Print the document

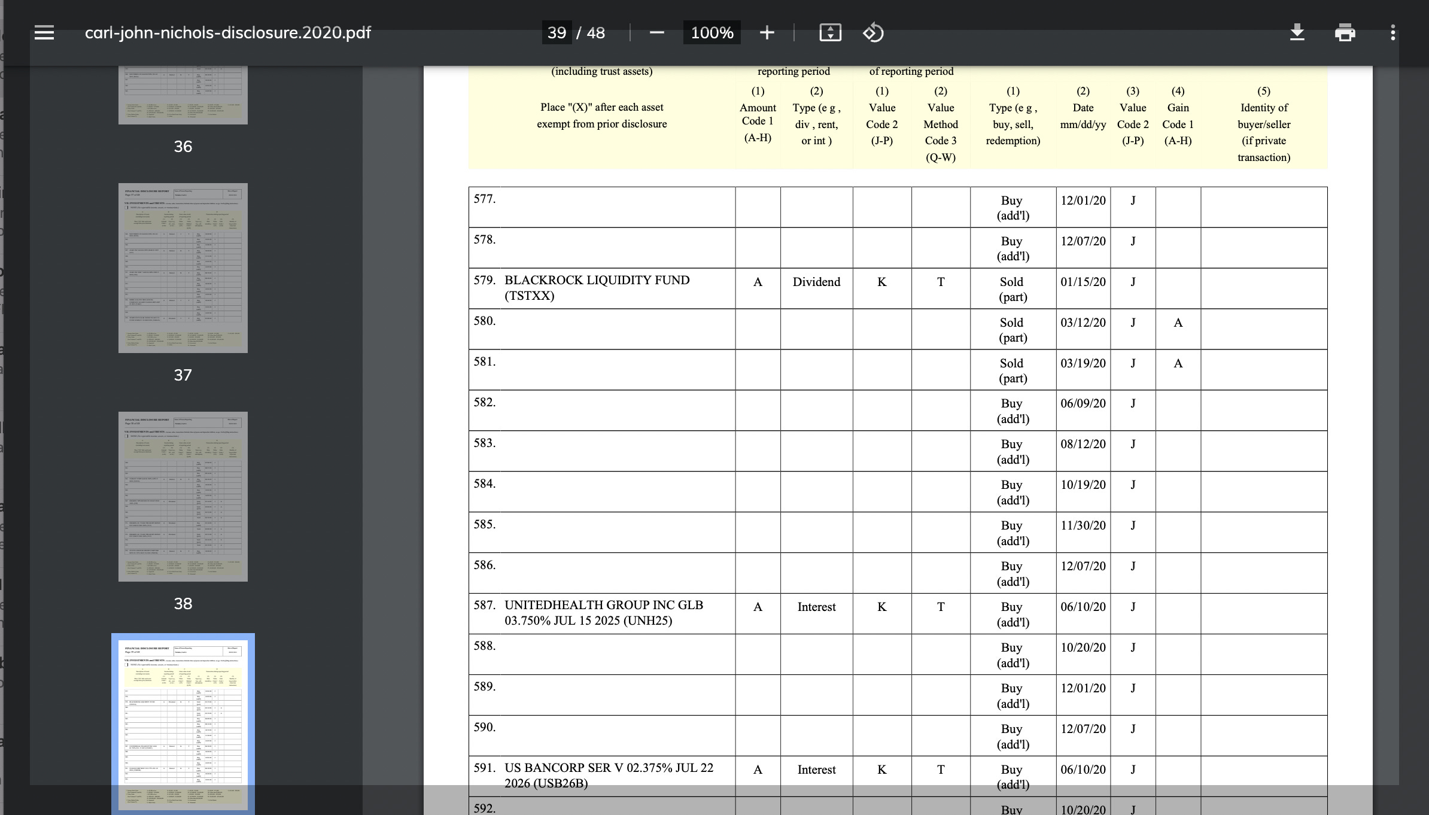point(1345,32)
